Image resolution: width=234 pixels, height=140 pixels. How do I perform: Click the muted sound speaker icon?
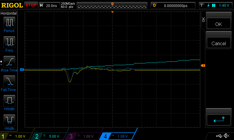pos(226,136)
